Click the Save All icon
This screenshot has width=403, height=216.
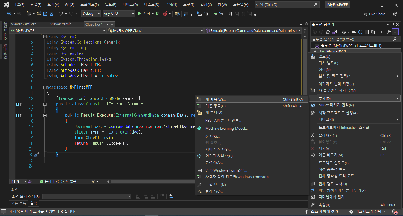52,14
